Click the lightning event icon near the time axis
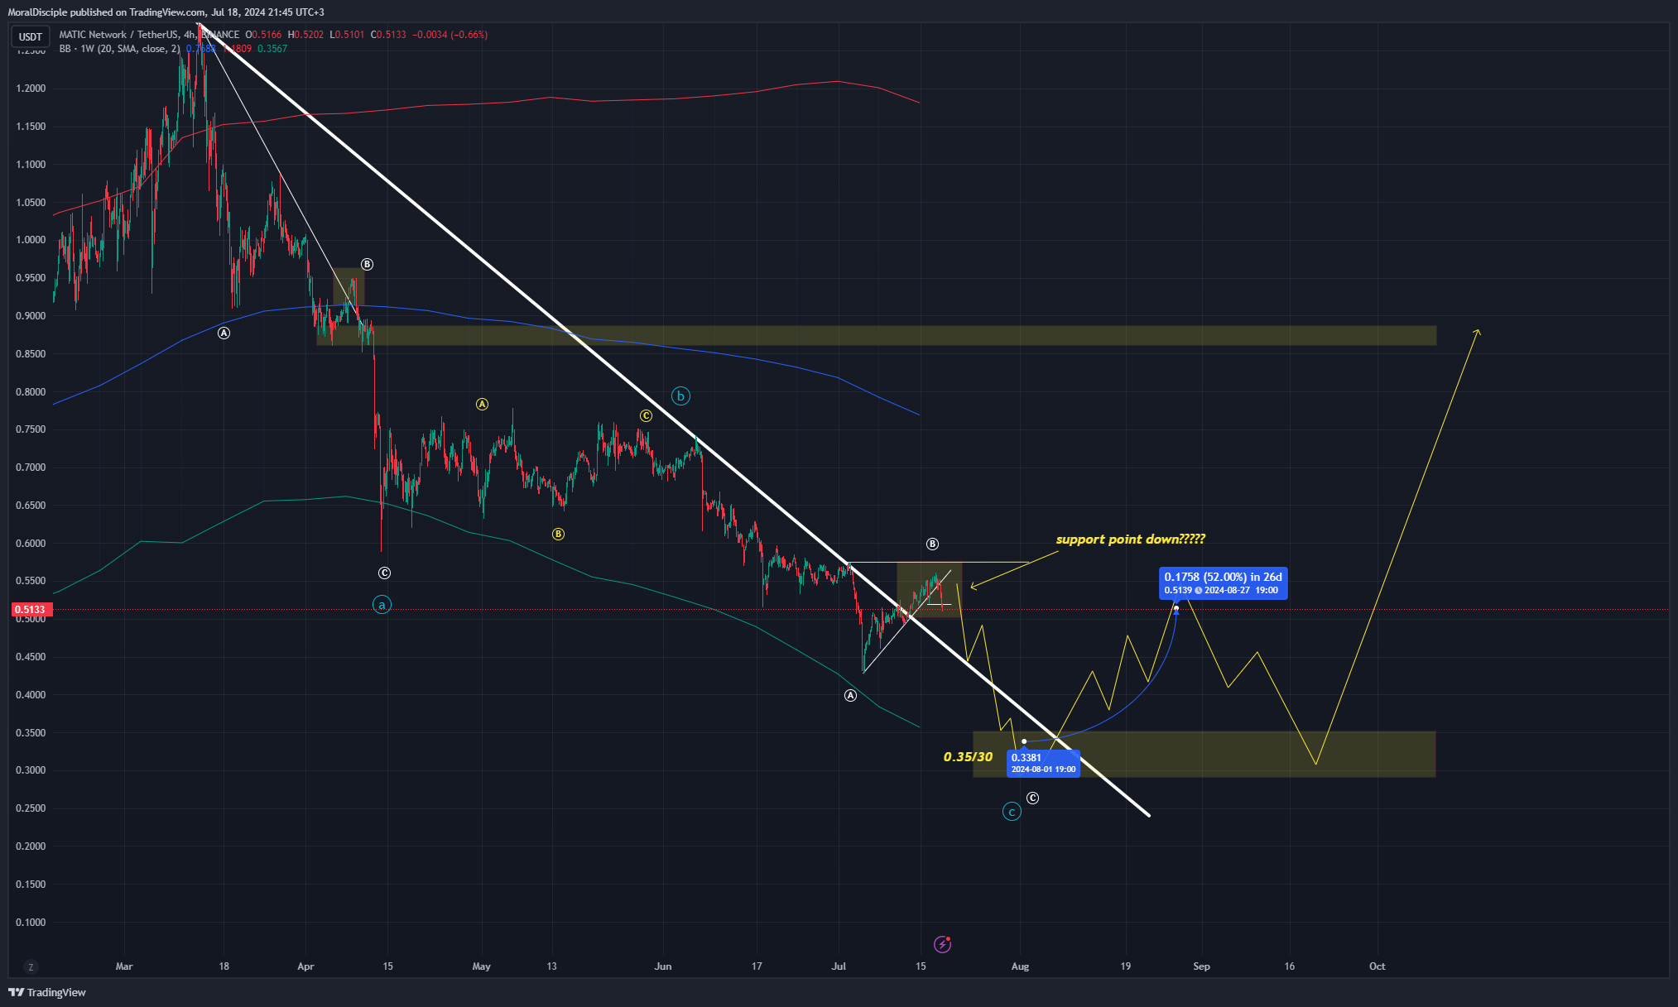The image size is (1678, 1007). coord(942,944)
